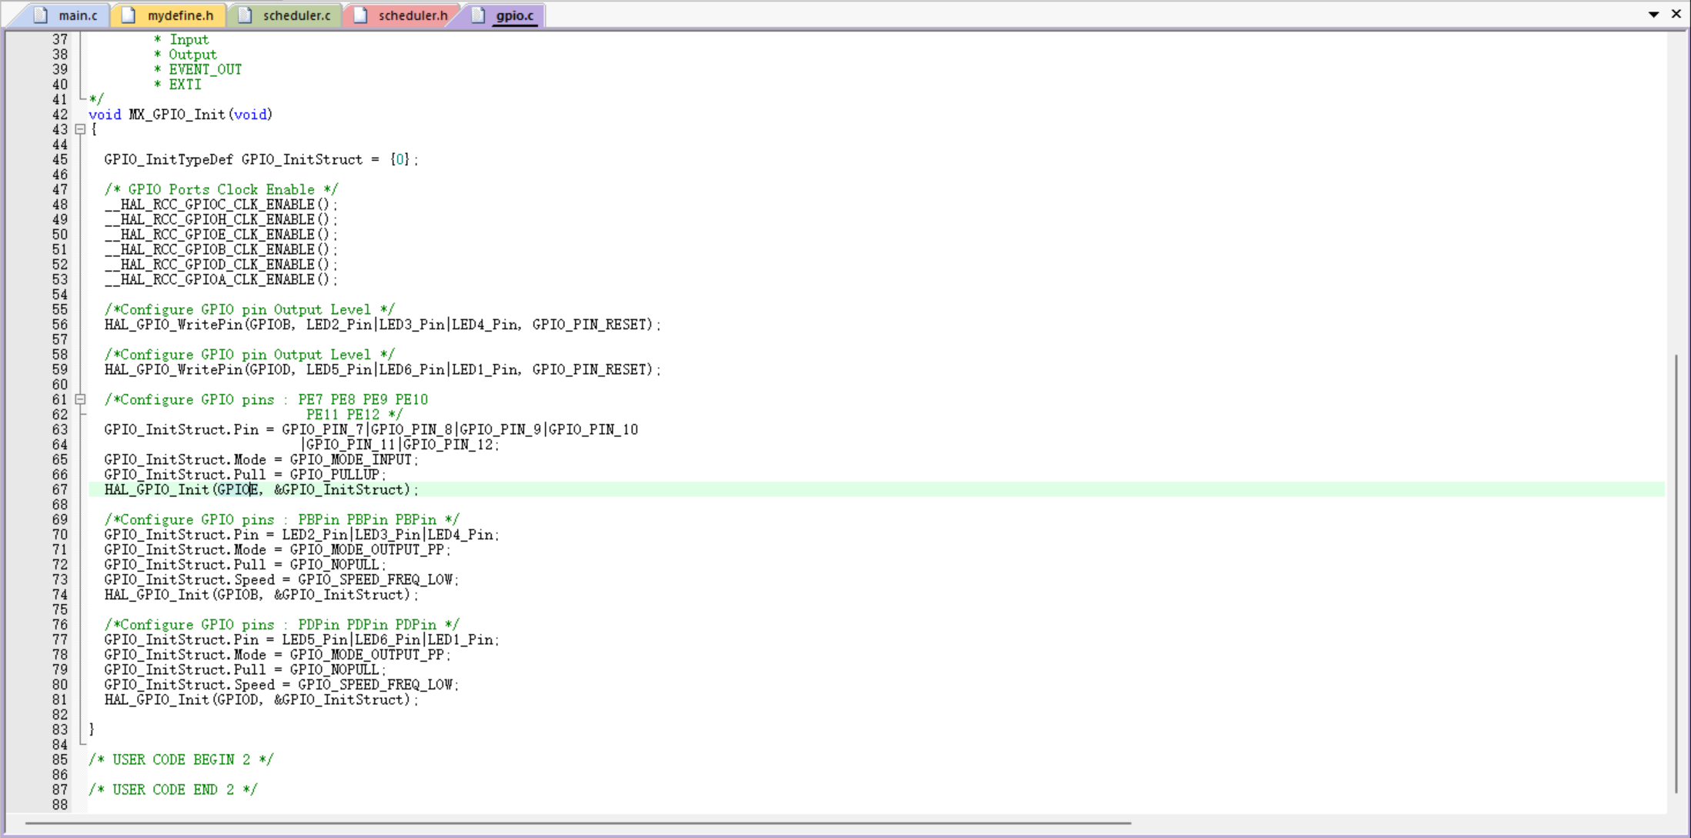Collapse the MX_GPIO_Init function fold marker
This screenshot has height=838, width=1691.
point(80,129)
